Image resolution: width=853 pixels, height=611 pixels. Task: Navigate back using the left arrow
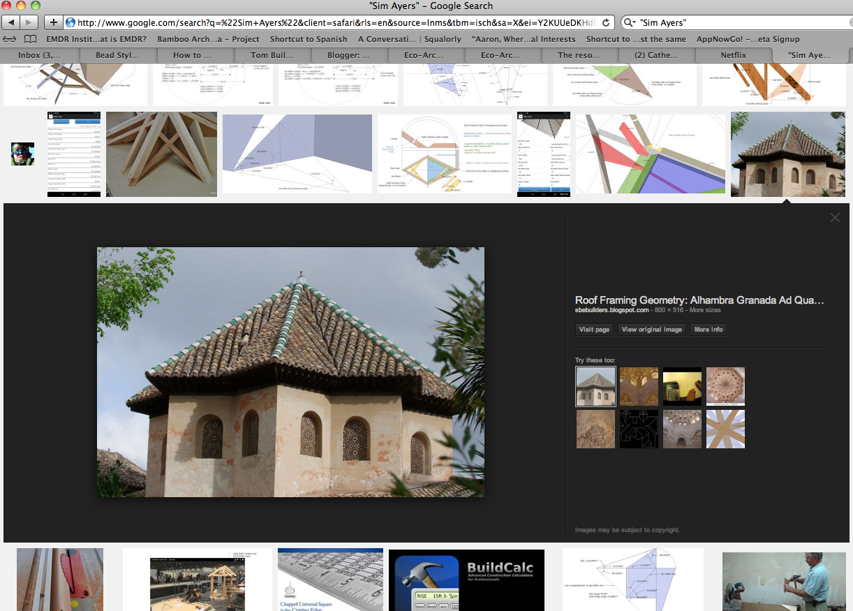coord(10,22)
